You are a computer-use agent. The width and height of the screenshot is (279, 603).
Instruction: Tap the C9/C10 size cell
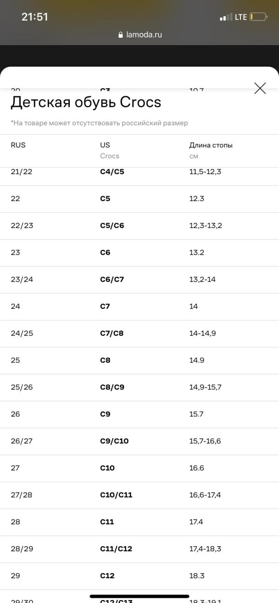pos(114,441)
